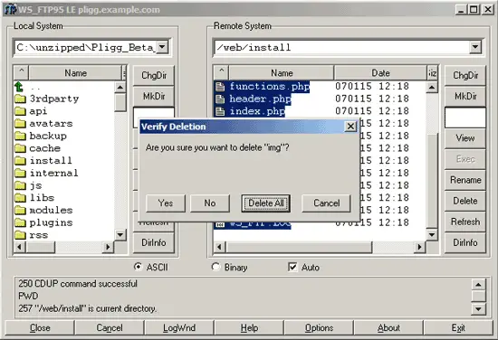Image resolution: width=498 pixels, height=340 pixels.
Task: Click remote list scroll down arrow
Action: point(432,235)
